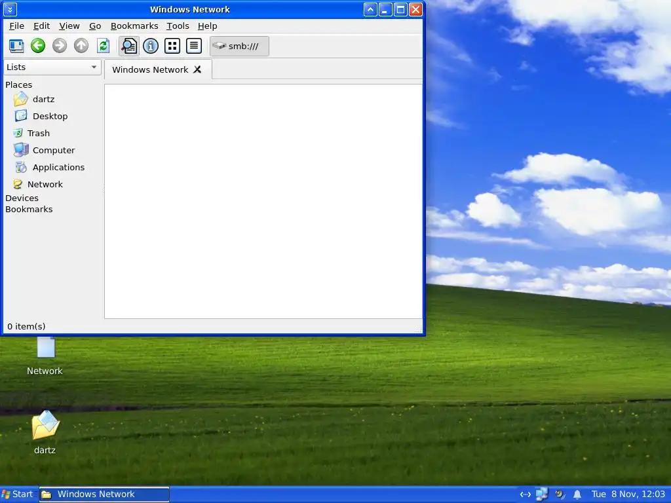
Task: Open Applications in the Places list
Action: [x=58, y=167]
